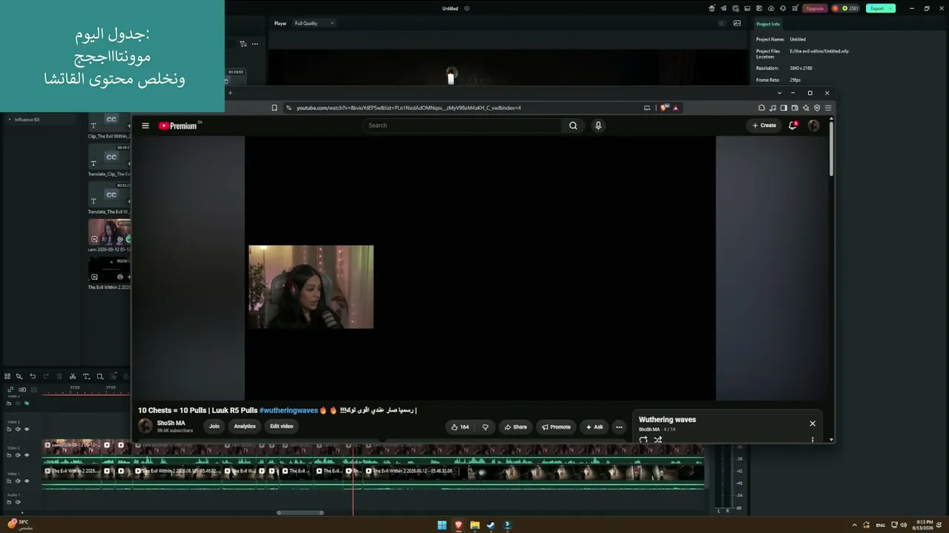This screenshot has width=949, height=533.
Task: Open the Filmora snapshot image icon in player
Action: point(737,23)
